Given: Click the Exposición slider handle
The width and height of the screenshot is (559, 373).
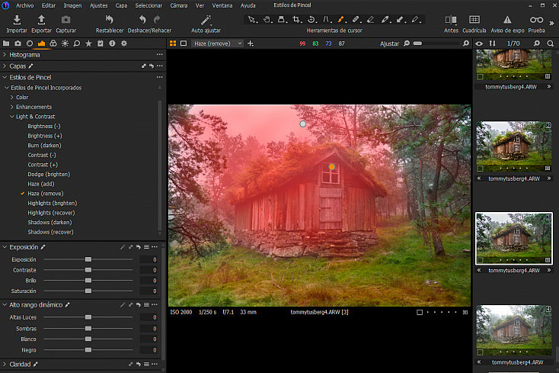Looking at the screenshot, I should coord(88,259).
